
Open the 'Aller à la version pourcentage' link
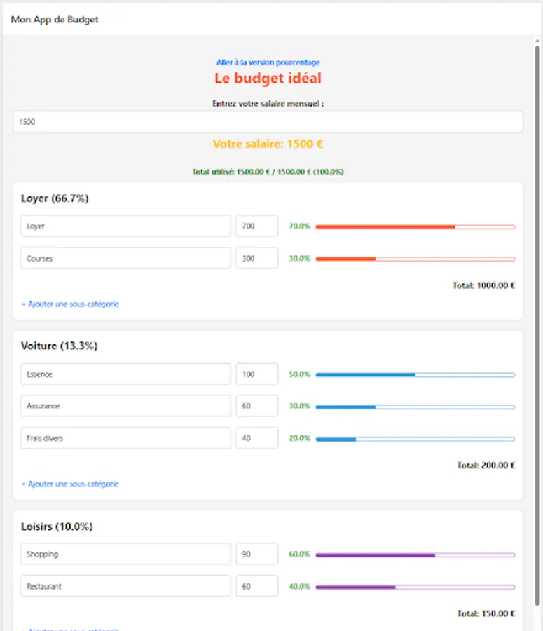[x=268, y=62]
